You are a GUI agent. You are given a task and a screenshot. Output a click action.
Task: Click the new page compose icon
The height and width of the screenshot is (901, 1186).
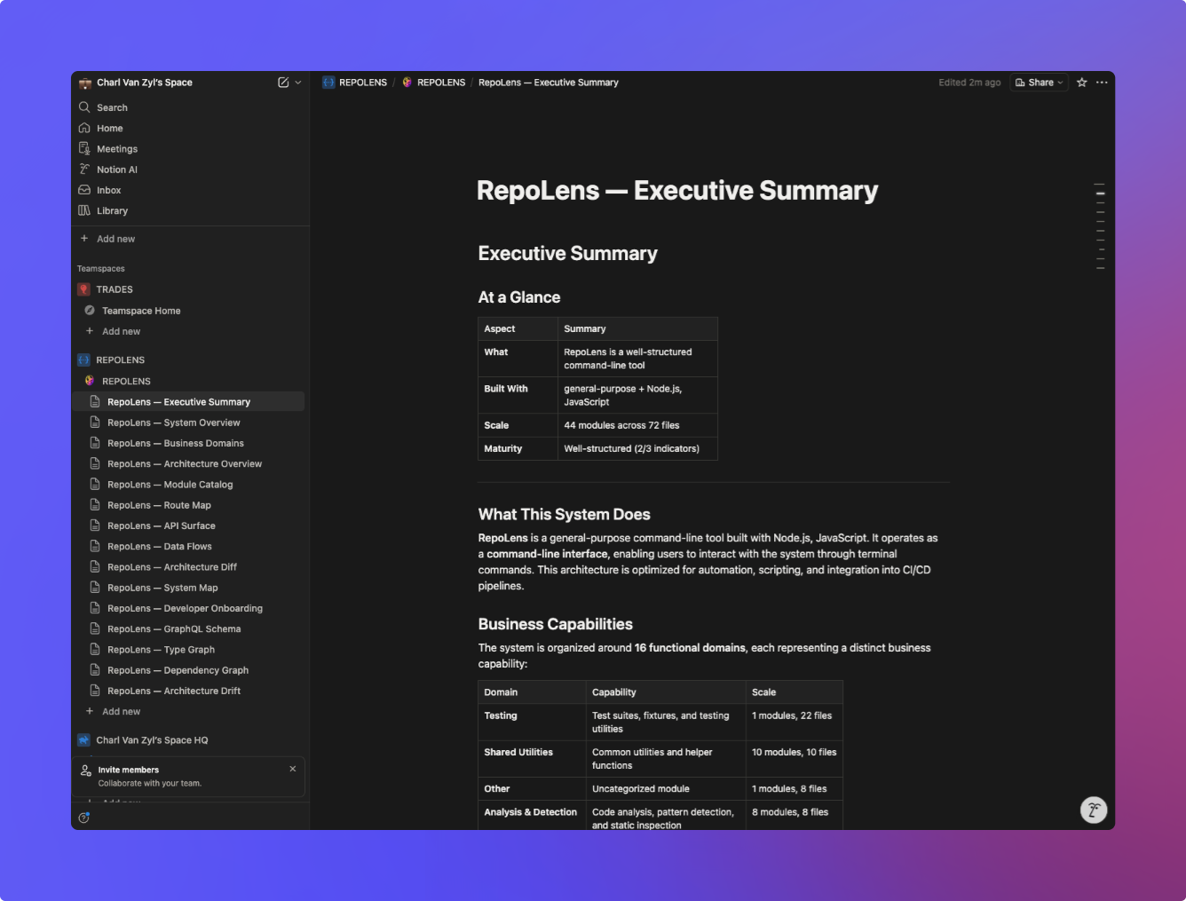pos(283,83)
